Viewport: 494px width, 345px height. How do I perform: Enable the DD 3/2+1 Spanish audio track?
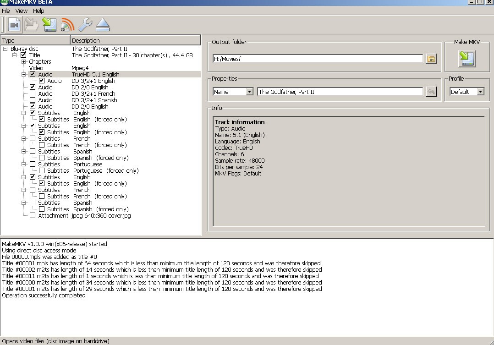[x=33, y=100]
